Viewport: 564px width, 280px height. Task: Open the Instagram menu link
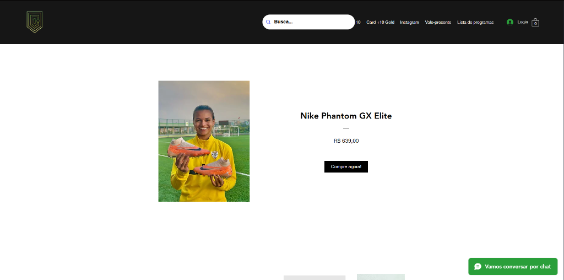click(x=409, y=22)
